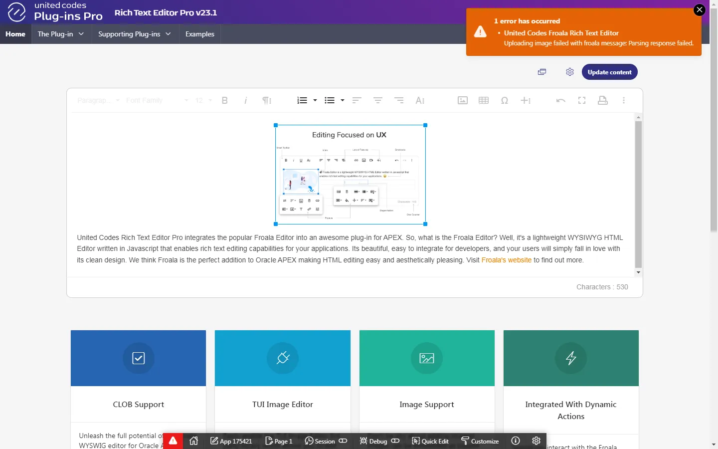The image size is (718, 449).
Task: Insert an image using the toolbar icon
Action: click(x=462, y=100)
